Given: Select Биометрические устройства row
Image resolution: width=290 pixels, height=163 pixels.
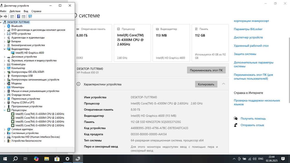Looking at the screenshot, I should 28,45.
